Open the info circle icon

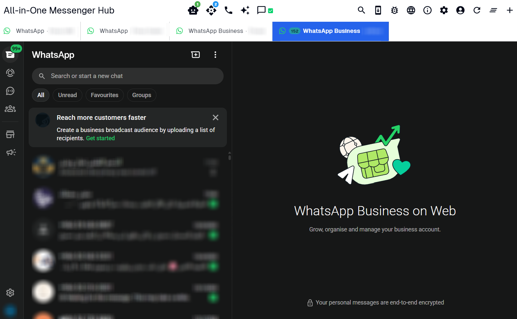[x=427, y=10]
